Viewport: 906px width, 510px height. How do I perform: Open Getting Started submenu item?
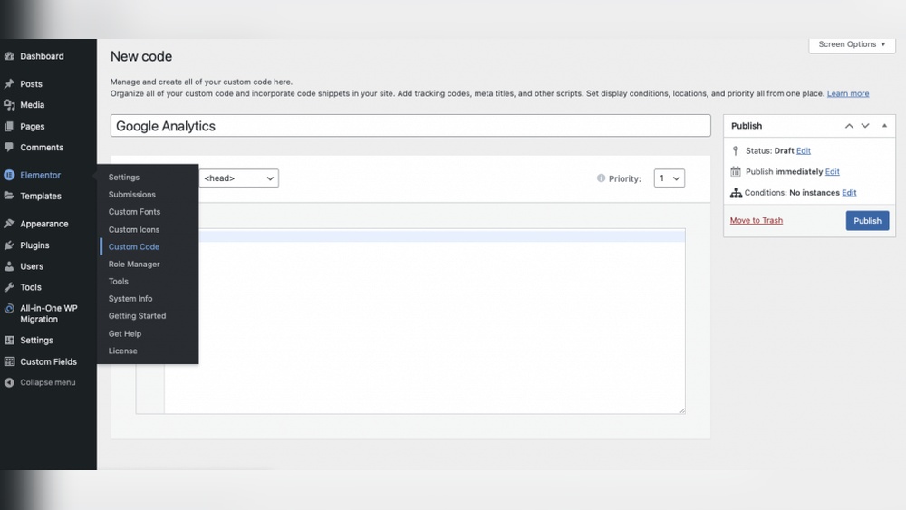(x=137, y=316)
